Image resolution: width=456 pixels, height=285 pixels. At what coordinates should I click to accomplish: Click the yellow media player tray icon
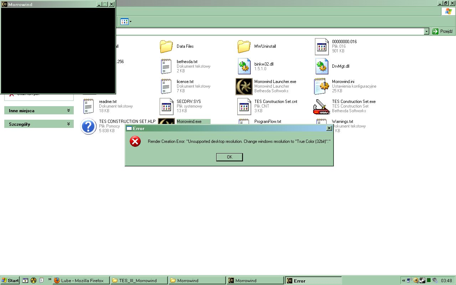(x=416, y=280)
